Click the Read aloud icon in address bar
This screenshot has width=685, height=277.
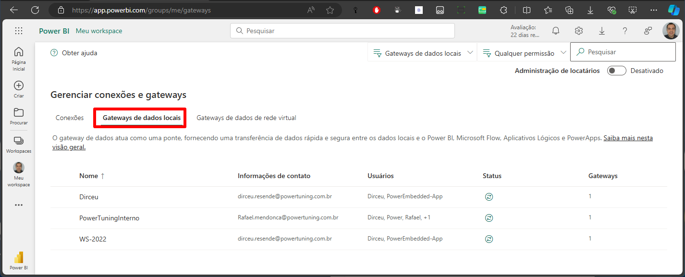click(x=311, y=10)
